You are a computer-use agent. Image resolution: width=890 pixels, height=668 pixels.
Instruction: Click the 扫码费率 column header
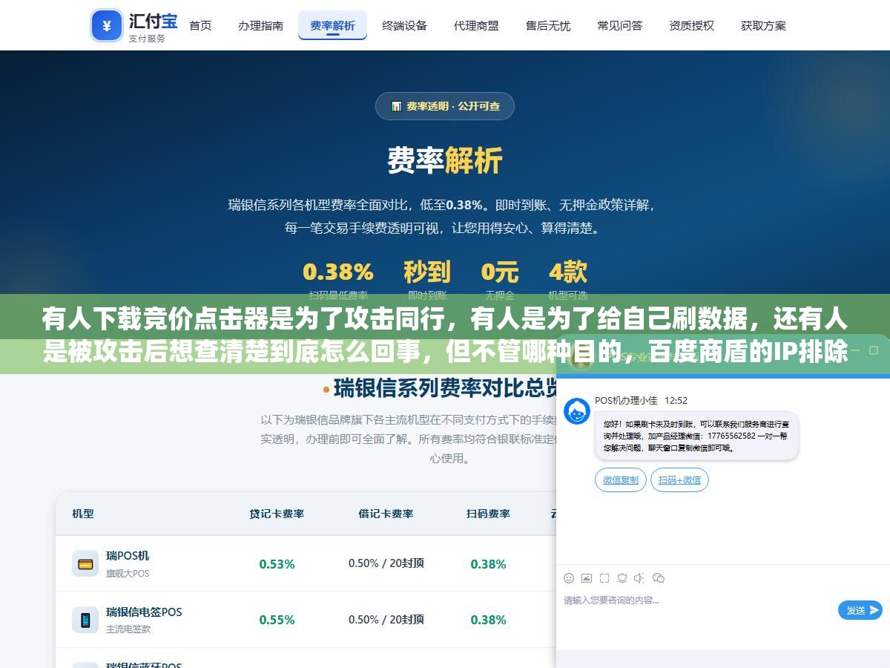(488, 514)
